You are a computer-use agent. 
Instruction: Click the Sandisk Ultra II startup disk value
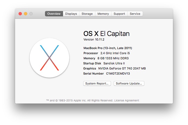point(114,63)
